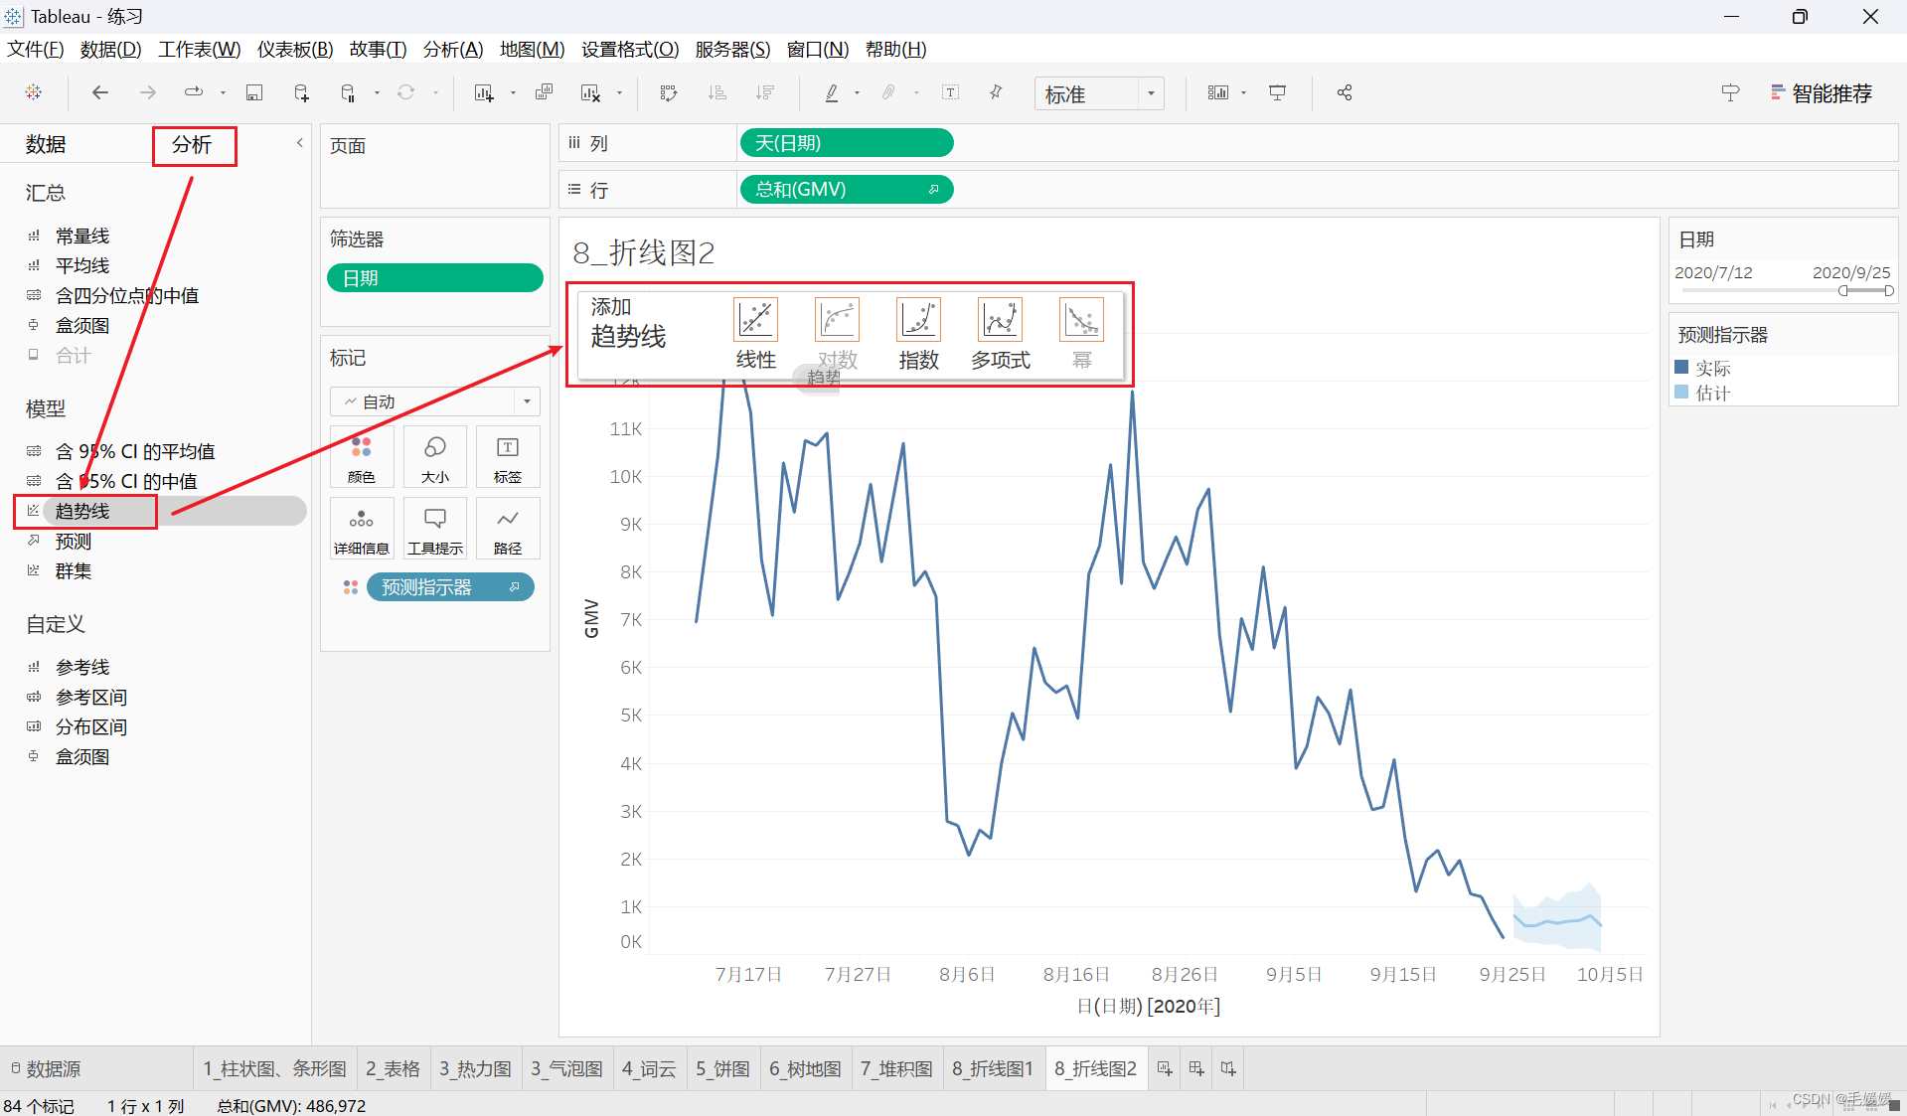Screen dimensions: 1907x1116
Task: Click the refresh data source icon
Action: [x=406, y=92]
